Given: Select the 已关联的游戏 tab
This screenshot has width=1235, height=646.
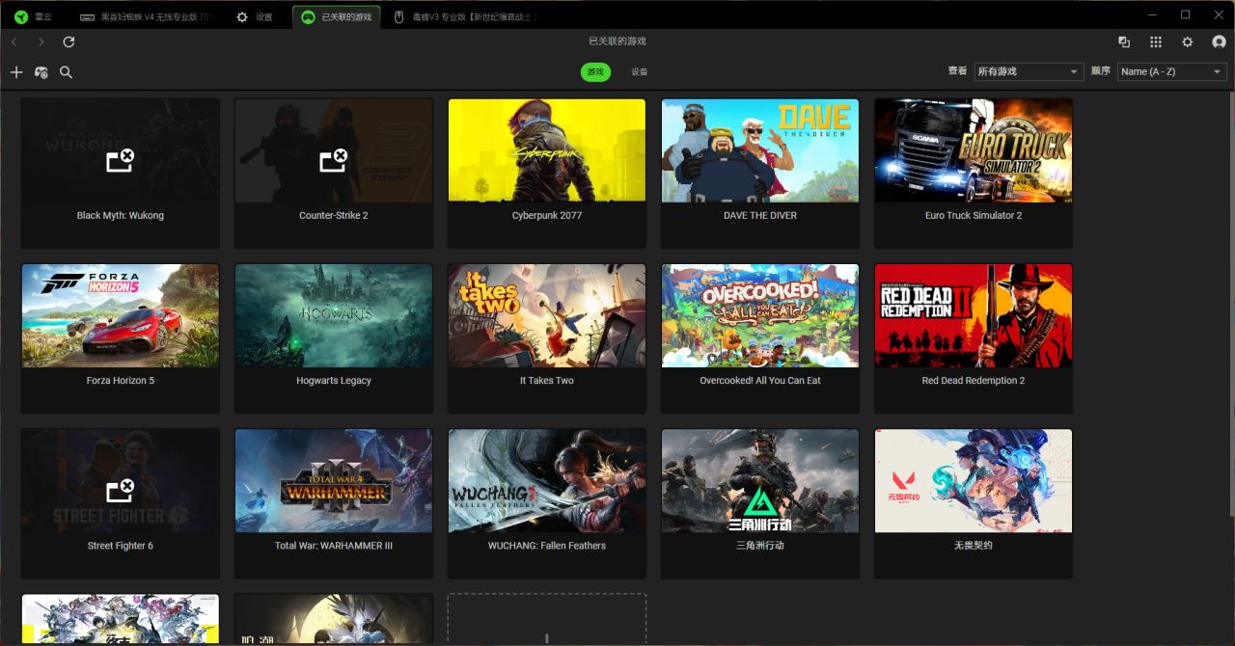Looking at the screenshot, I should pos(338,16).
